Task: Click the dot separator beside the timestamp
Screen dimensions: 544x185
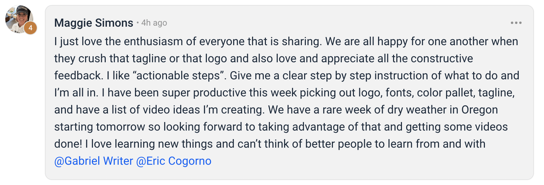Action: (137, 23)
